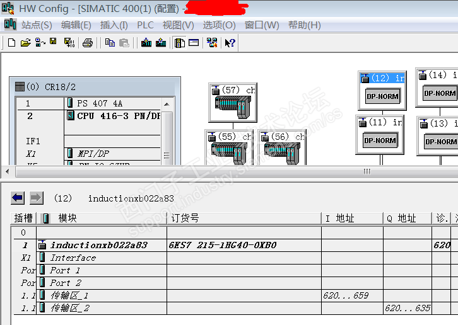This screenshot has height=325, width=458.
Task: Click the New station toolbar icon
Action: 11,43
